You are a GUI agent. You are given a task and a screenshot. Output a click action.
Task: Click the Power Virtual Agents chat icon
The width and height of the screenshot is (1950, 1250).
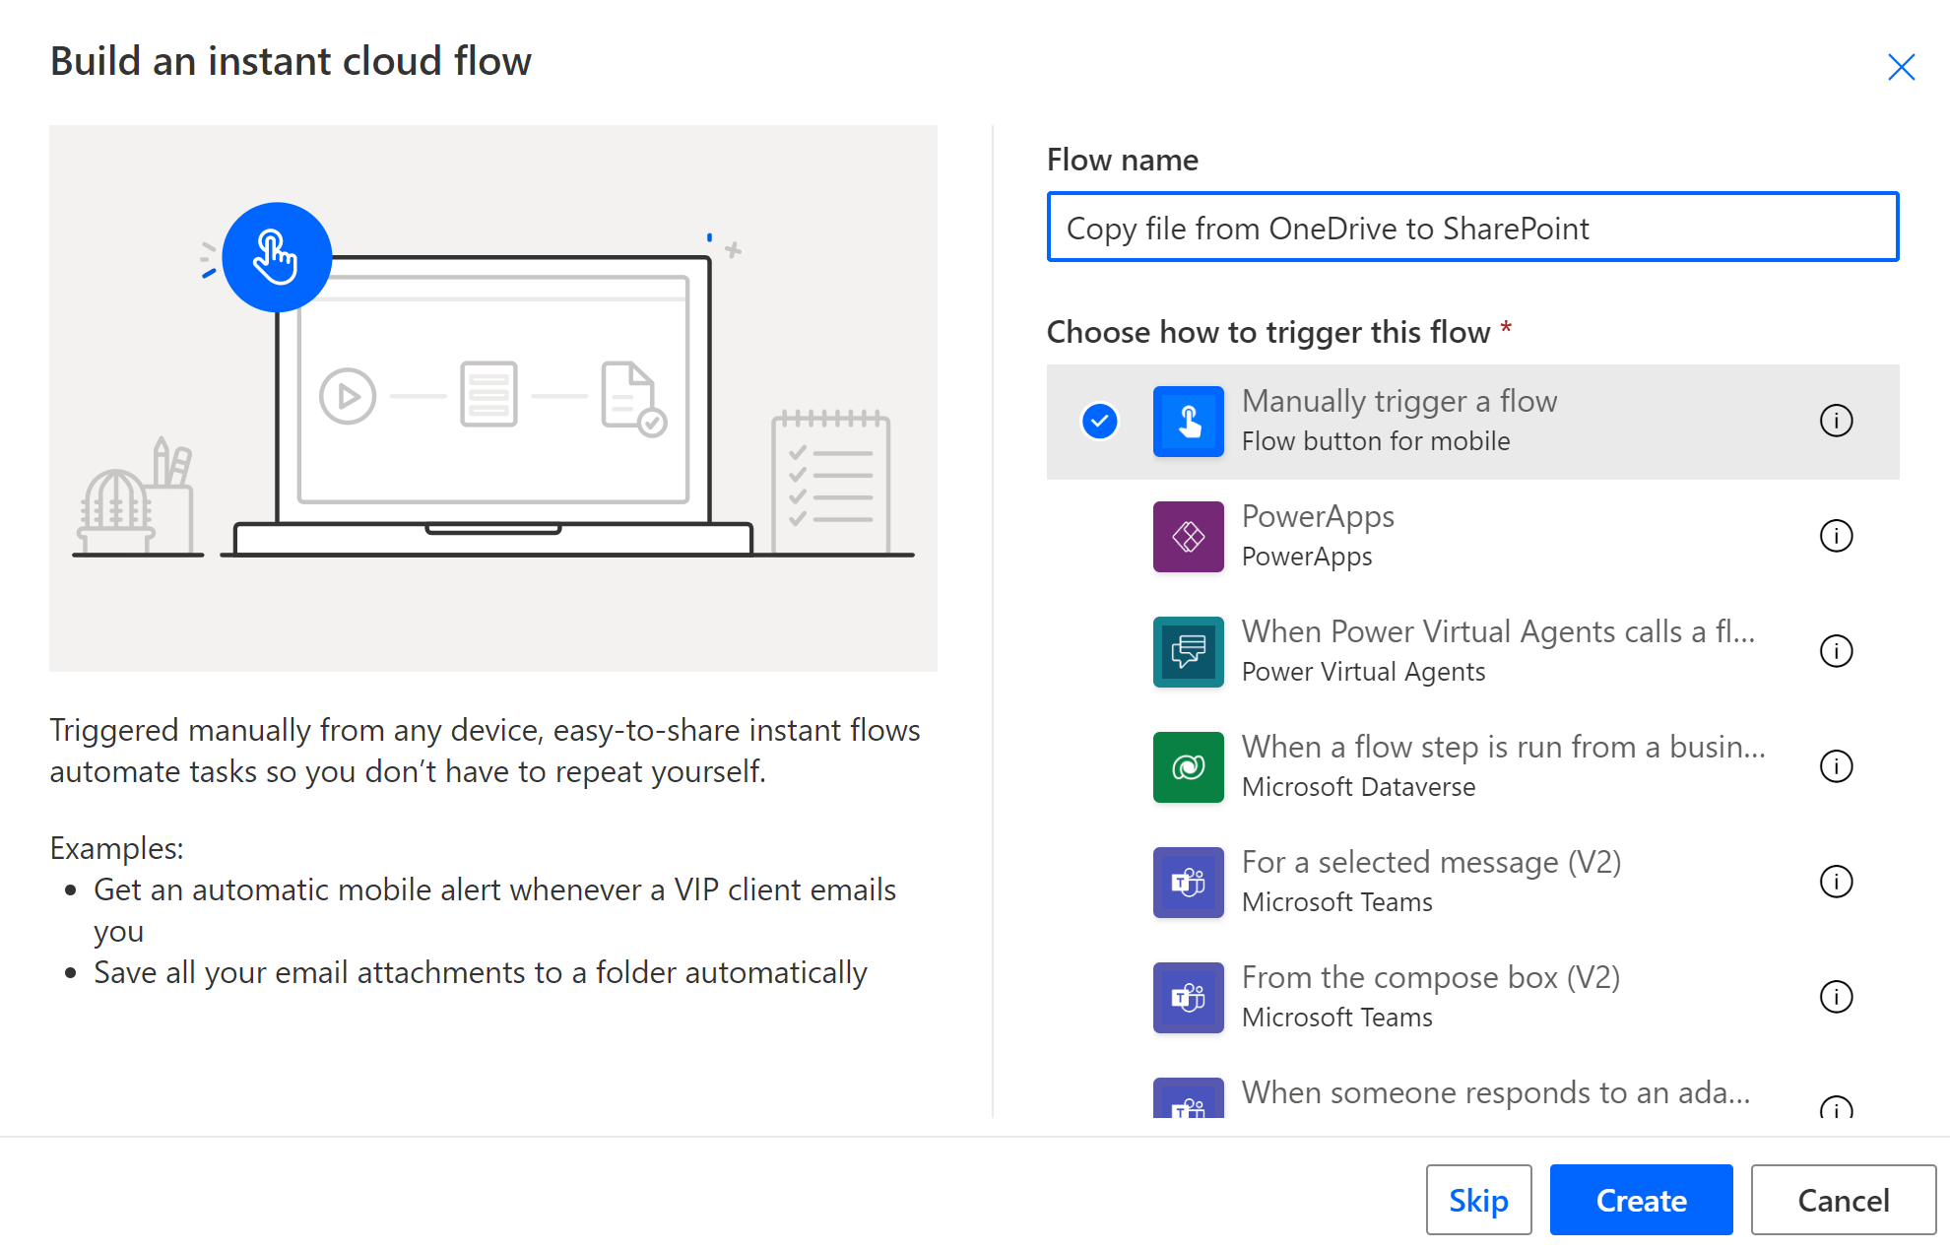coord(1188,652)
